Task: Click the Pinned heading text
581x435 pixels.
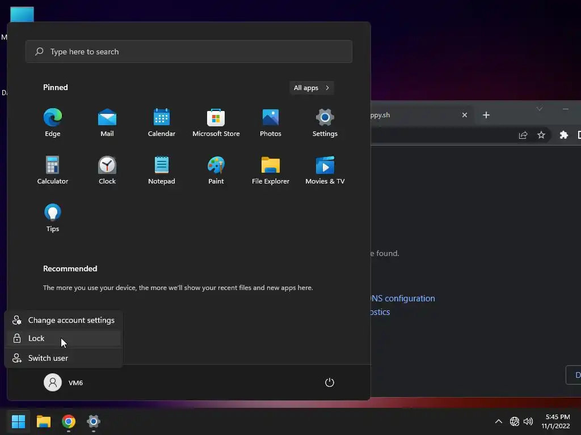Action: pos(55,87)
